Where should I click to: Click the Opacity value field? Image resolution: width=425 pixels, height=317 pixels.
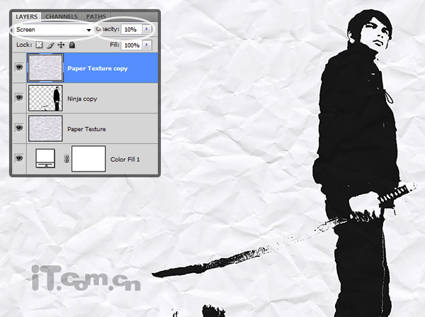coord(132,29)
